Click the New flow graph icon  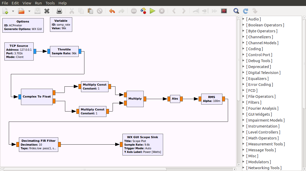coord(5,11)
